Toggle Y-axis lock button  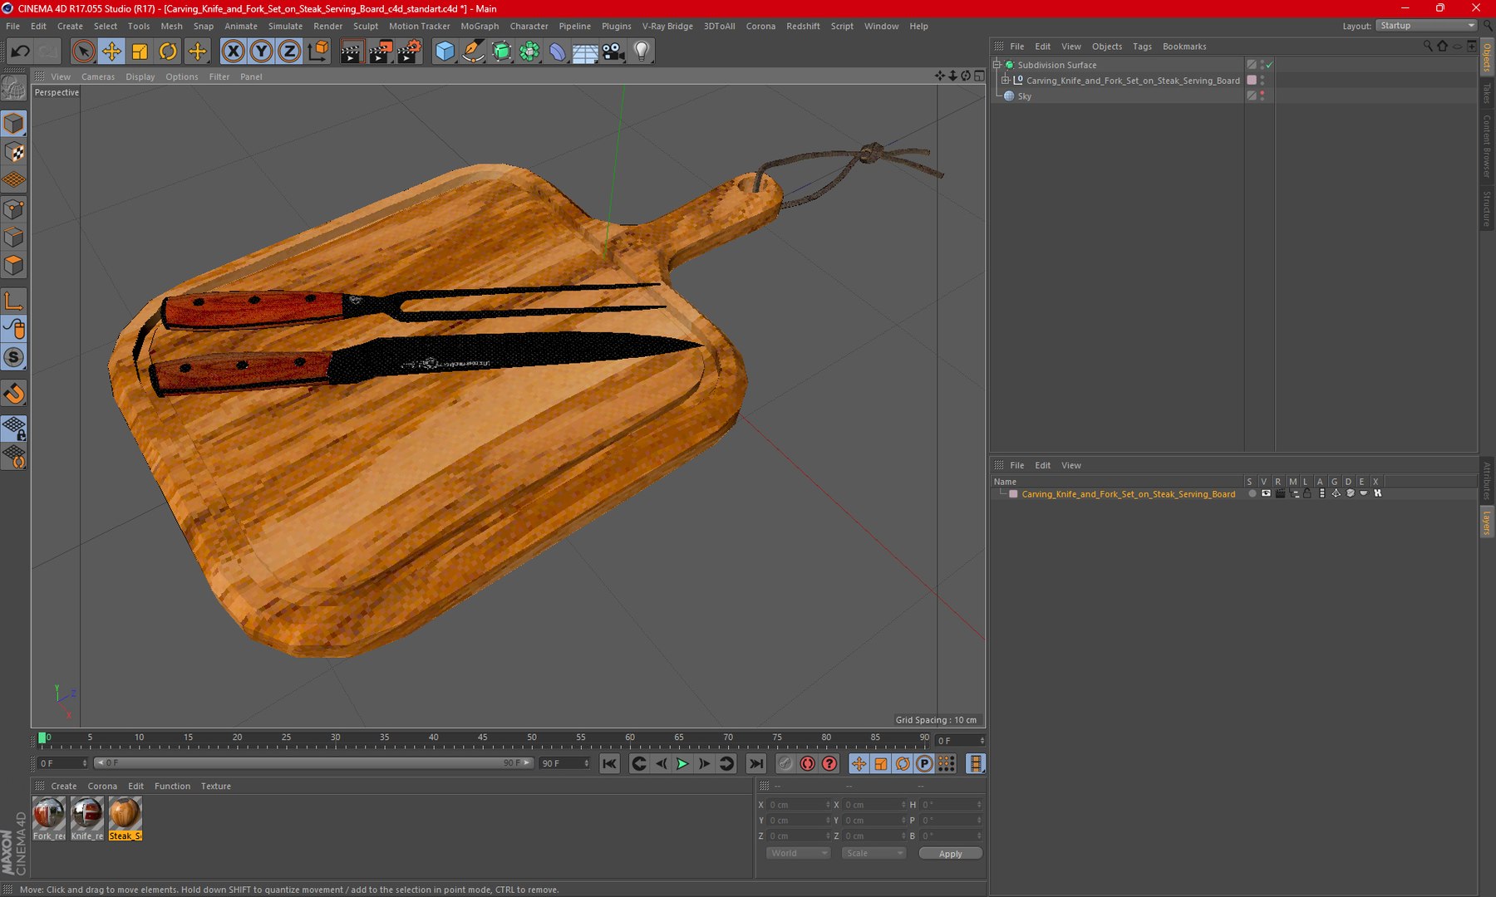coord(262,51)
